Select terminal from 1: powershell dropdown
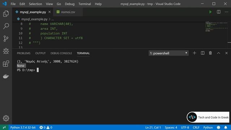Screen dimensions: 231x130 [x=169, y=53]
